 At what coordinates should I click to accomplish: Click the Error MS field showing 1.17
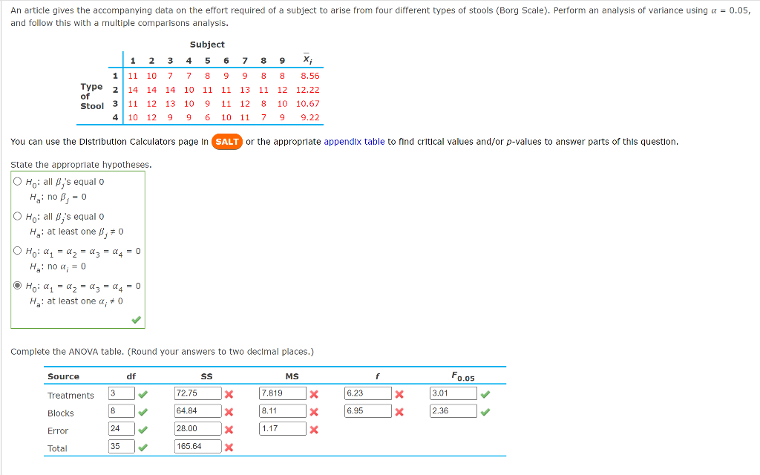283,428
